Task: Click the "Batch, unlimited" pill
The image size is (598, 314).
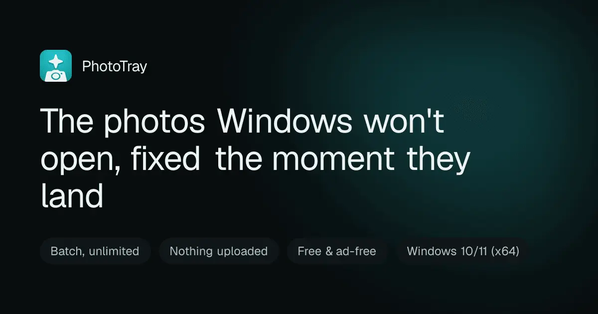Action: click(95, 251)
